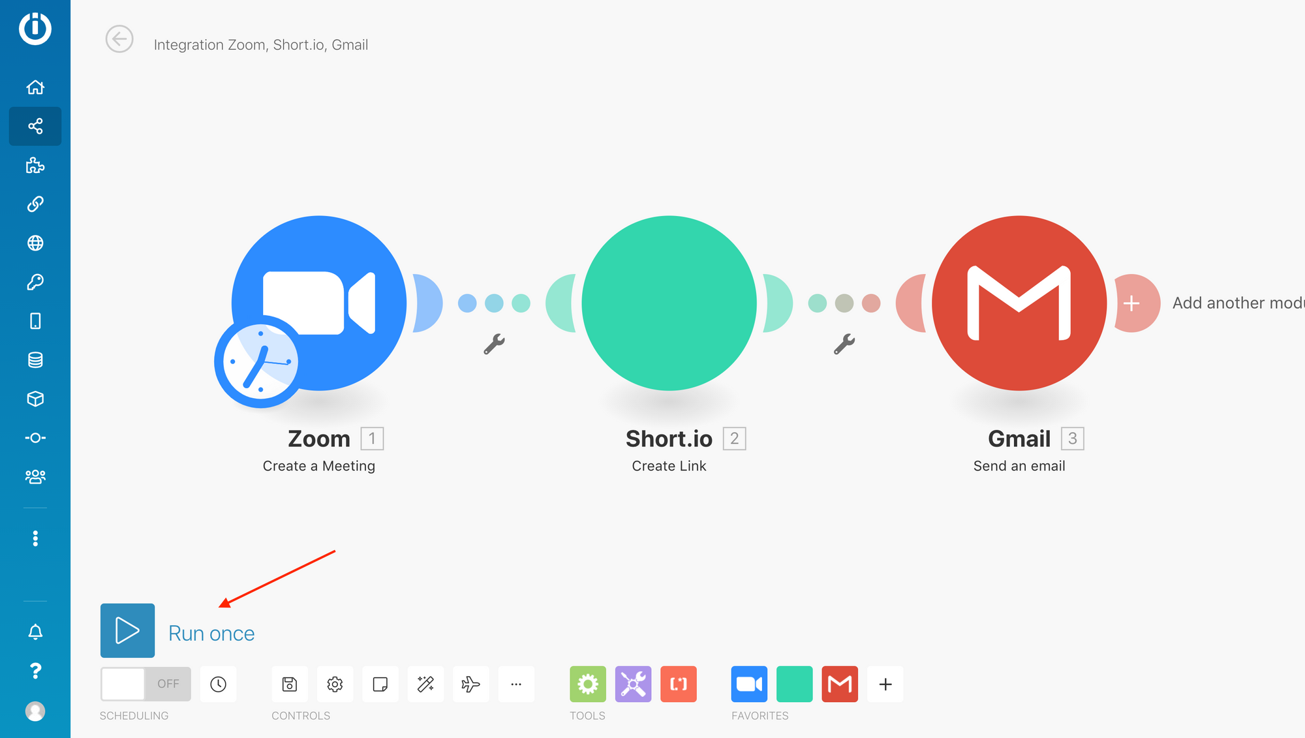Image resolution: width=1305 pixels, height=738 pixels.
Task: Click the plus to add another module
Action: (x=1132, y=303)
